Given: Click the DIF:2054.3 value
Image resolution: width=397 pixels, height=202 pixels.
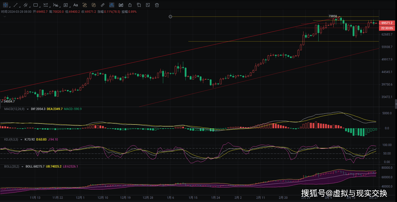Looking at the screenshot, I should 38,109.
